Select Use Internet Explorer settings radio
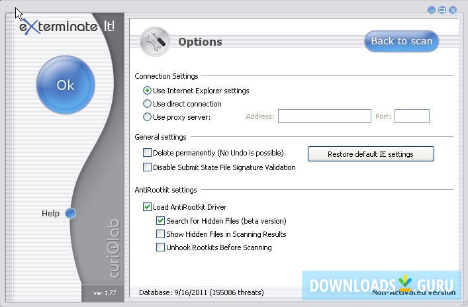Image resolution: width=468 pixels, height=307 pixels. 147,91
